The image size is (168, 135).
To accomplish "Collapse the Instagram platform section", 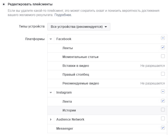I will 51,92.
